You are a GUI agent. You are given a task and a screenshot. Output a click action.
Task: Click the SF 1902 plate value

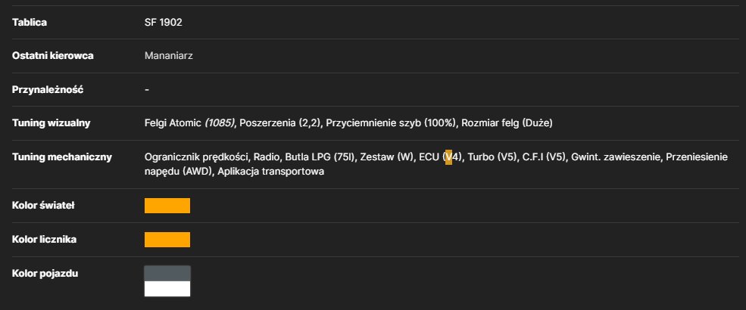[163, 23]
